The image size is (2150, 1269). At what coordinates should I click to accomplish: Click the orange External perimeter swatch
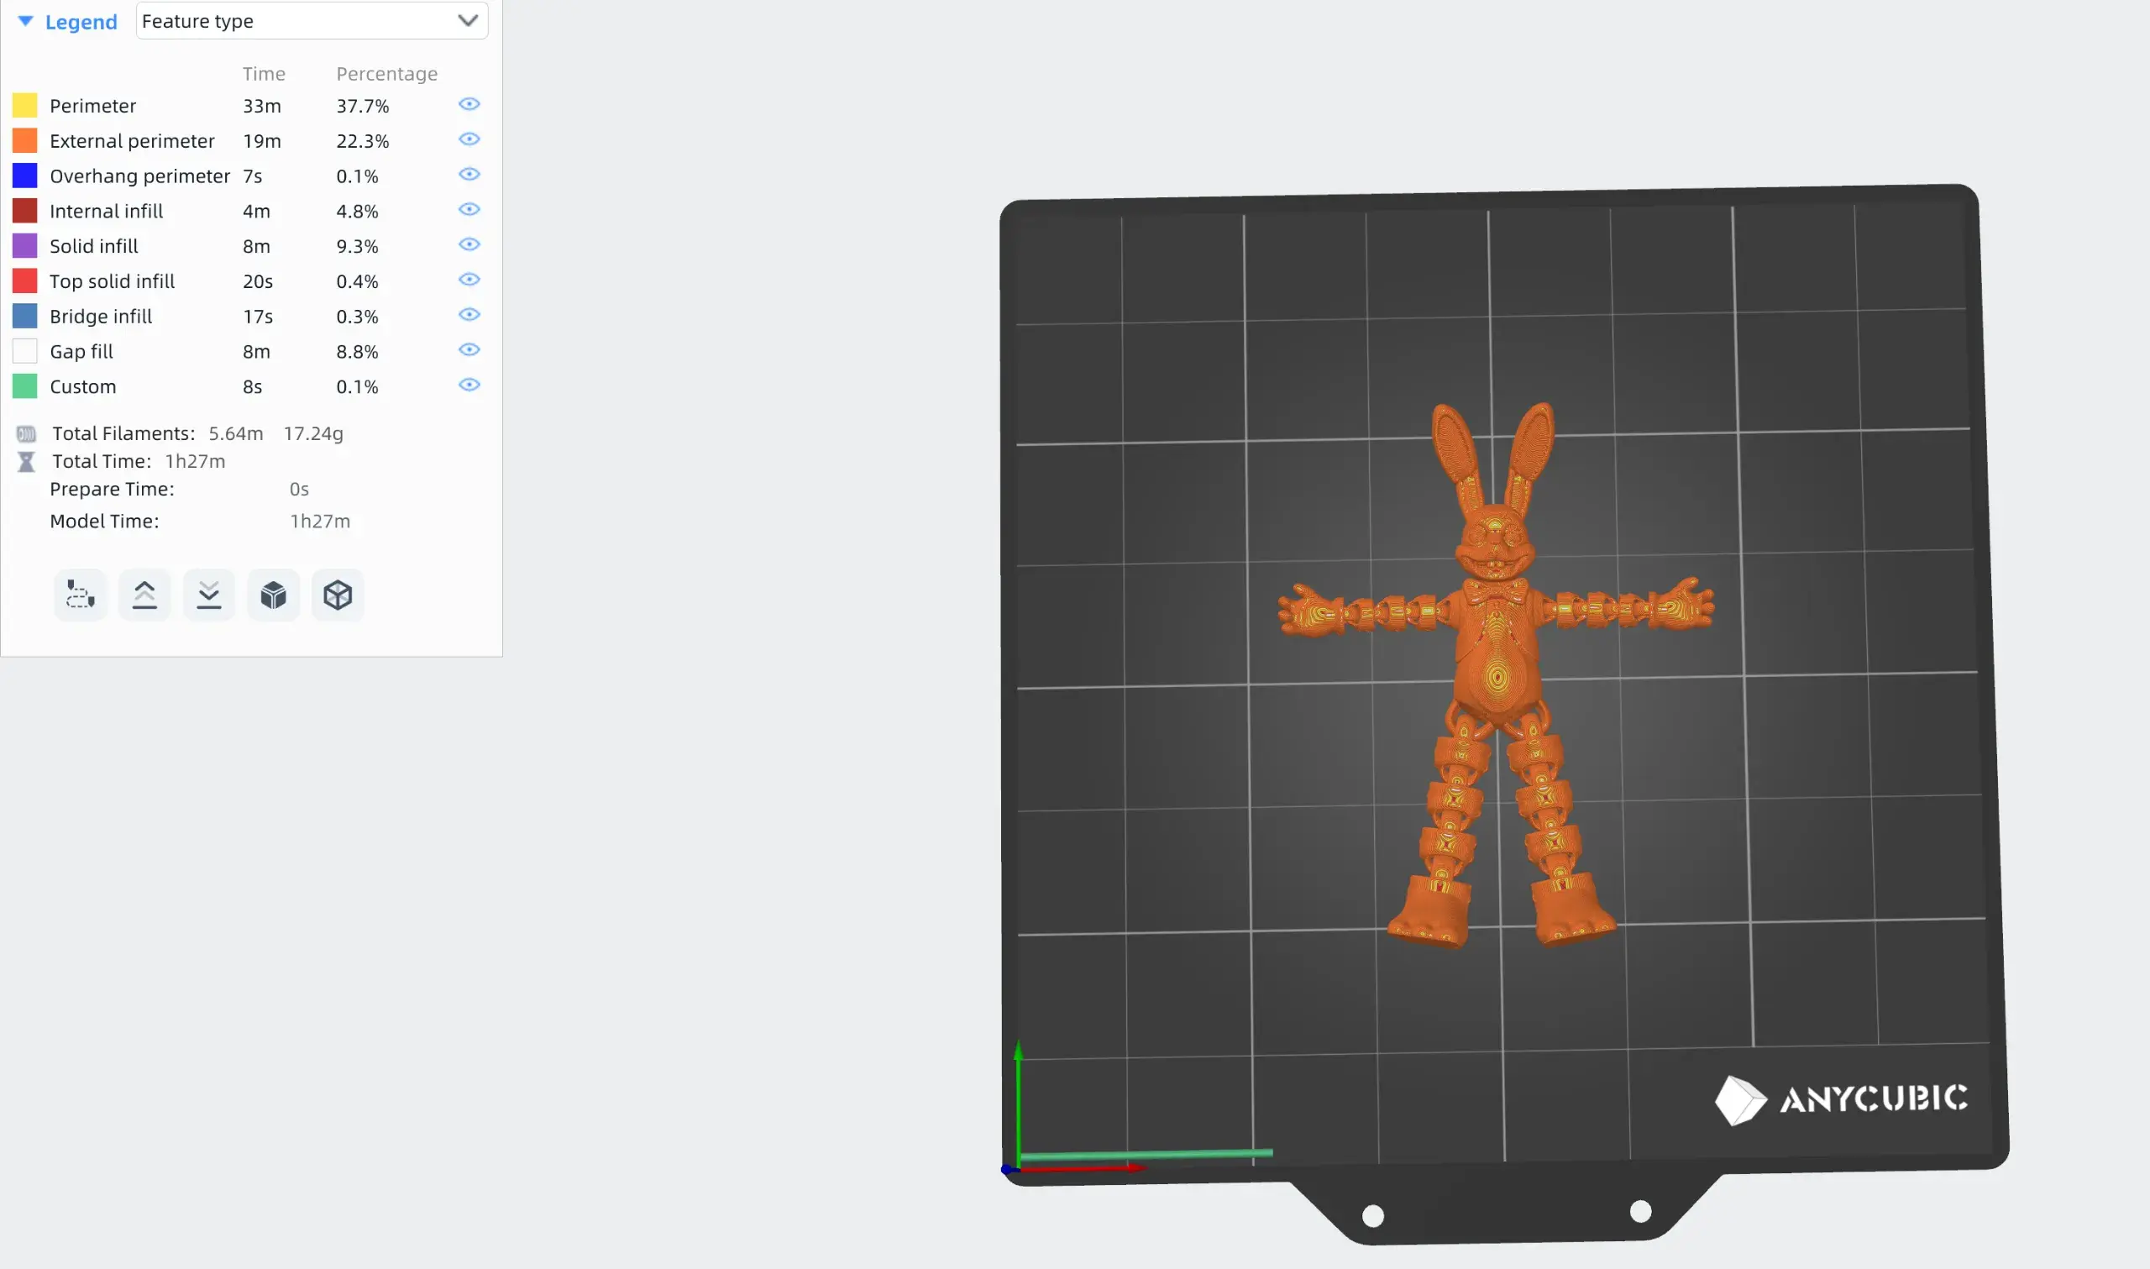[25, 140]
